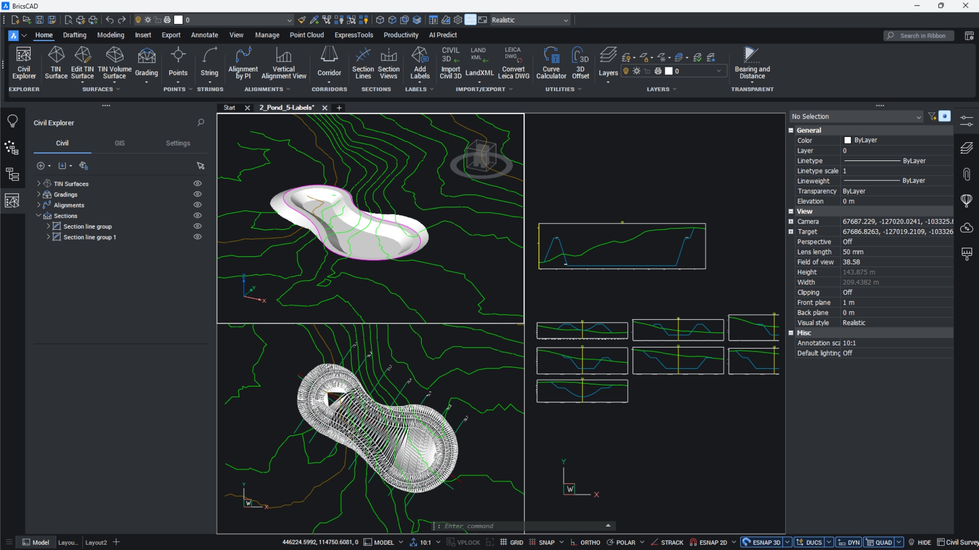979x550 pixels.
Task: Switch to the Point Cloud ribbon tab
Action: coord(306,35)
